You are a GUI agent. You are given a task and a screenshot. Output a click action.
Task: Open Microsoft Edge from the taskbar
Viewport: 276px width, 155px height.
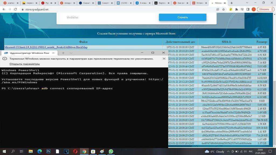[40, 152]
